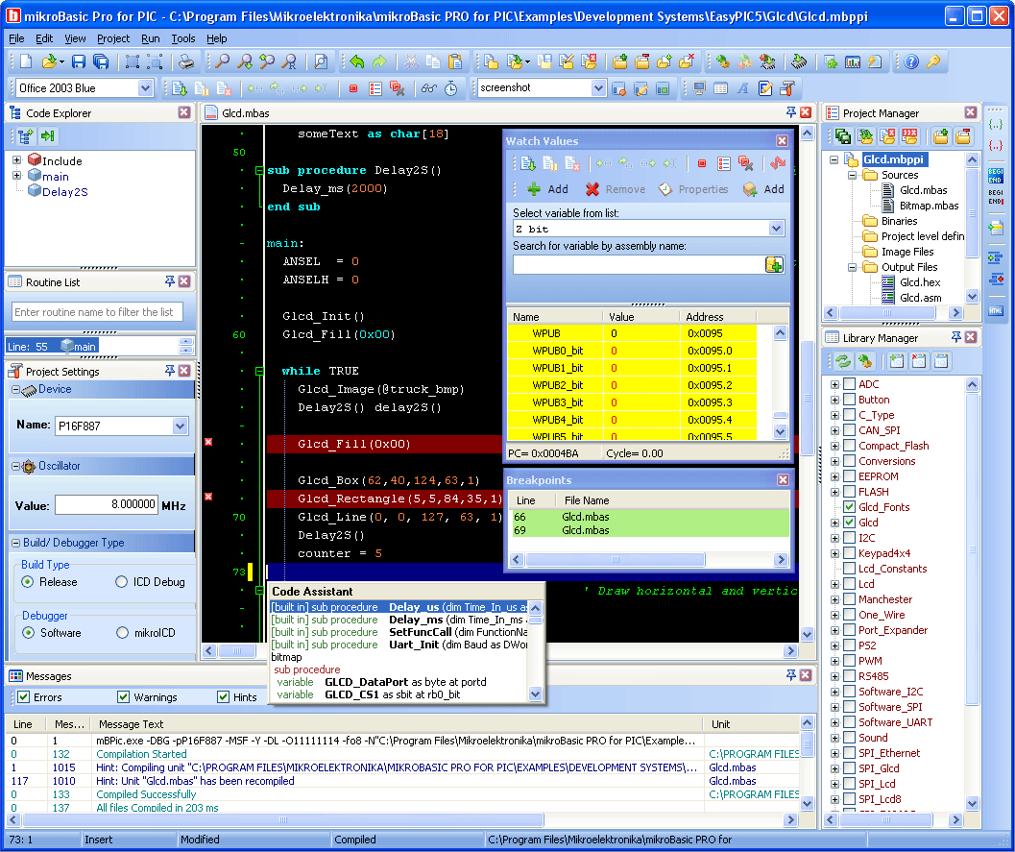Open the statistics bar chart icon
Screen dimensions: 1015x852
click(x=853, y=61)
